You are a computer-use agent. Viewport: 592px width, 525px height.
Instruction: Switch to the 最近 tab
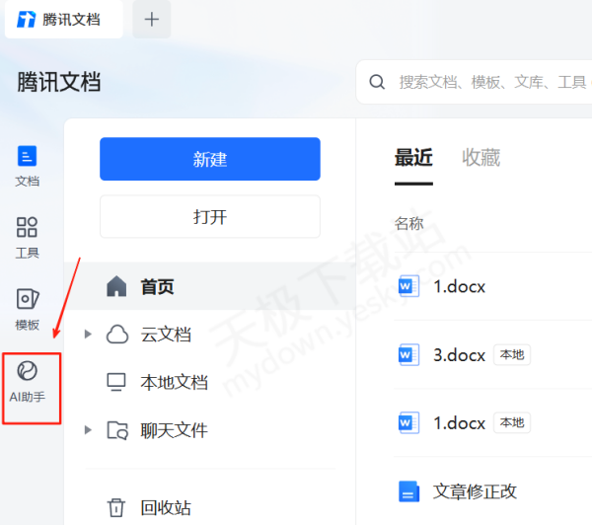pyautogui.click(x=413, y=158)
